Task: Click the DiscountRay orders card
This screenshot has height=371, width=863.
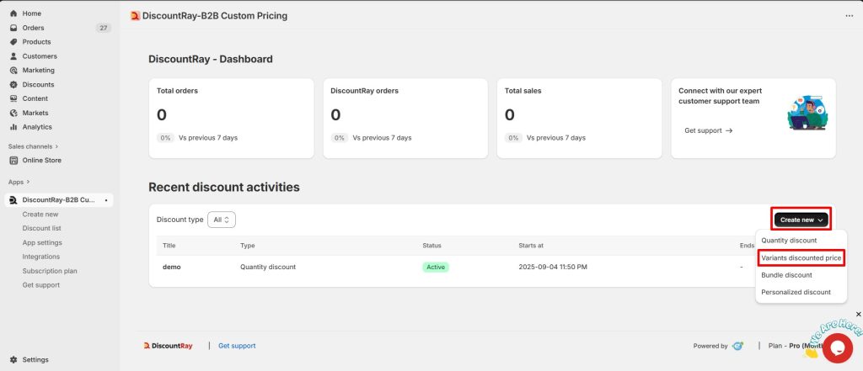Action: click(x=405, y=118)
